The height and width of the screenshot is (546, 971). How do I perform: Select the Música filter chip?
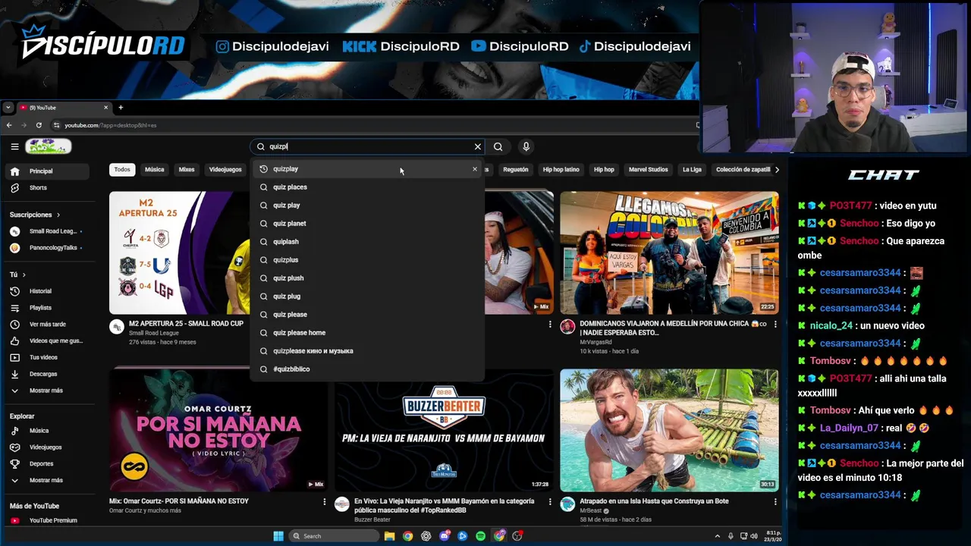155,170
